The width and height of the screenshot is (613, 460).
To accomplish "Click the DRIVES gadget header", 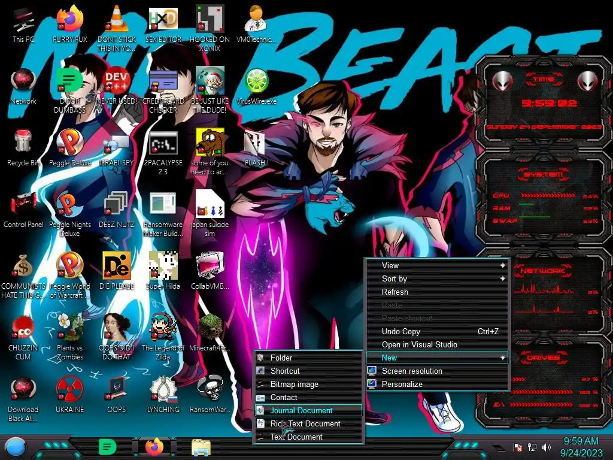I will pyautogui.click(x=544, y=358).
